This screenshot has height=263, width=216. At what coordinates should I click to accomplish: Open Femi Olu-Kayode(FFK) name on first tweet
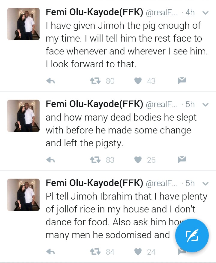tap(94, 12)
